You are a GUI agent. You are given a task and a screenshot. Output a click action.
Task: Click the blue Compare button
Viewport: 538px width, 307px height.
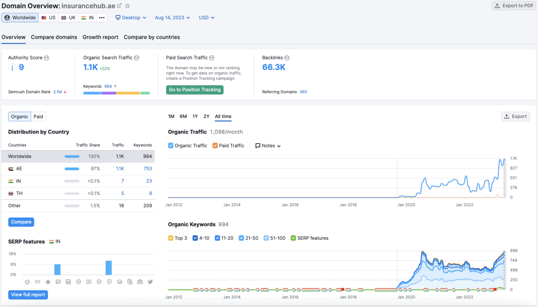(21, 222)
